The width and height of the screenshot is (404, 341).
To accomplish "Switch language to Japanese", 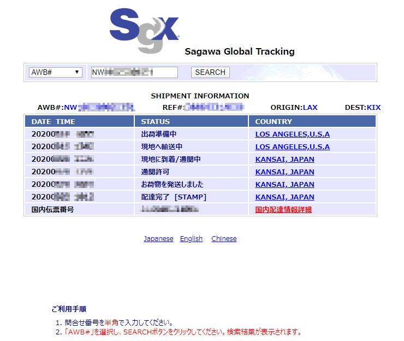I will click(x=158, y=239).
